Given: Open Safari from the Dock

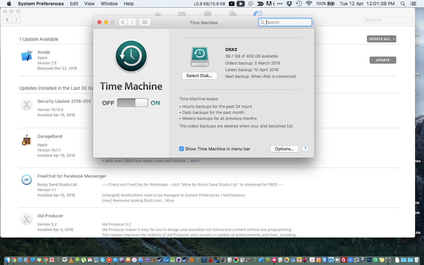Looking at the screenshot, I should click(20, 260).
